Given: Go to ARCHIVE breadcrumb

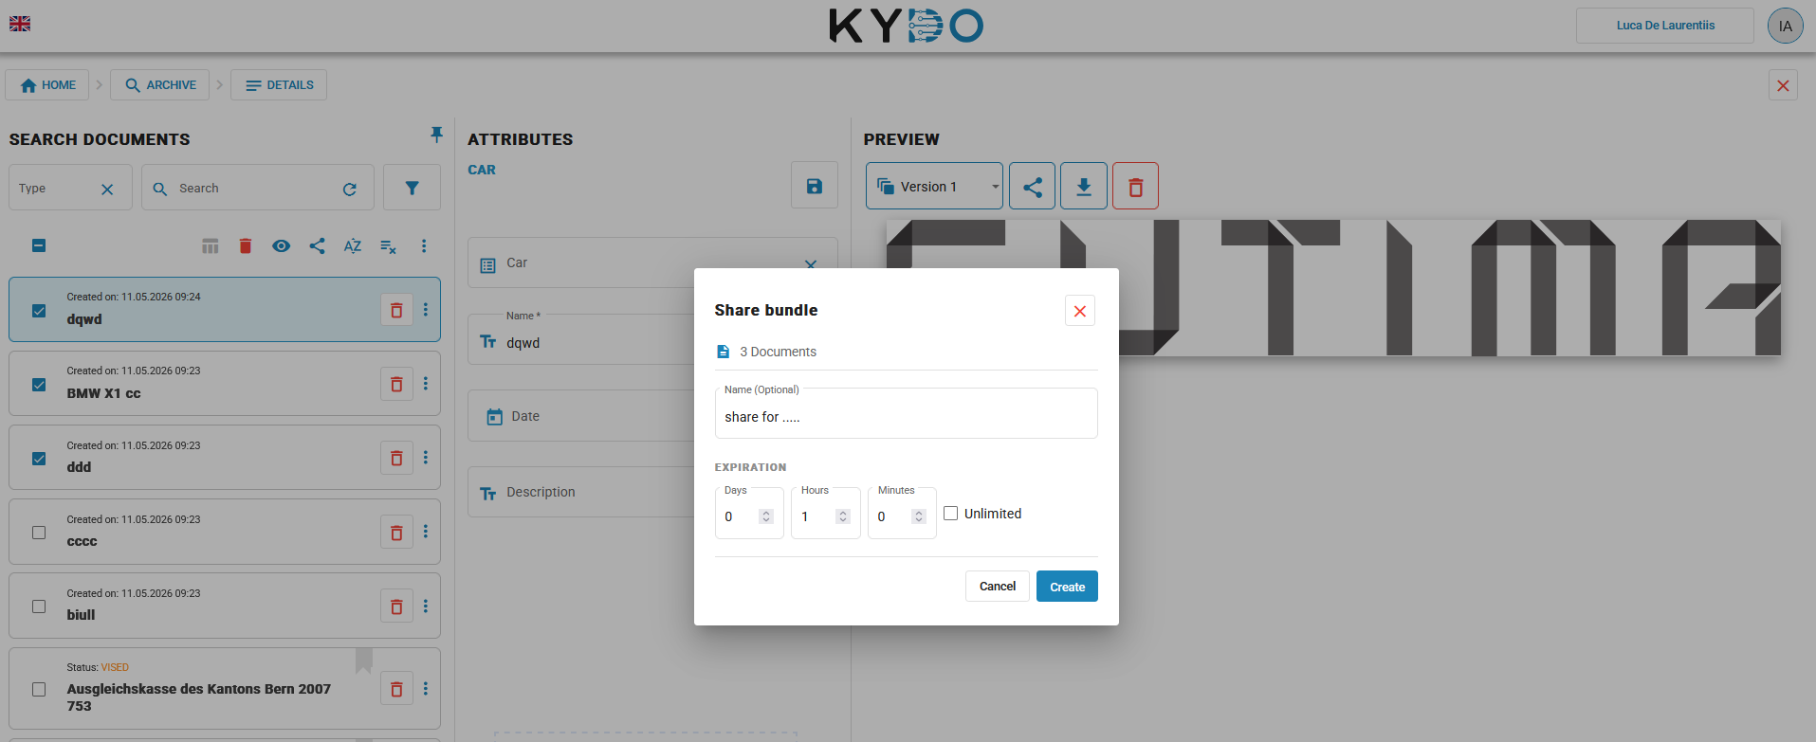Looking at the screenshot, I should 160,84.
